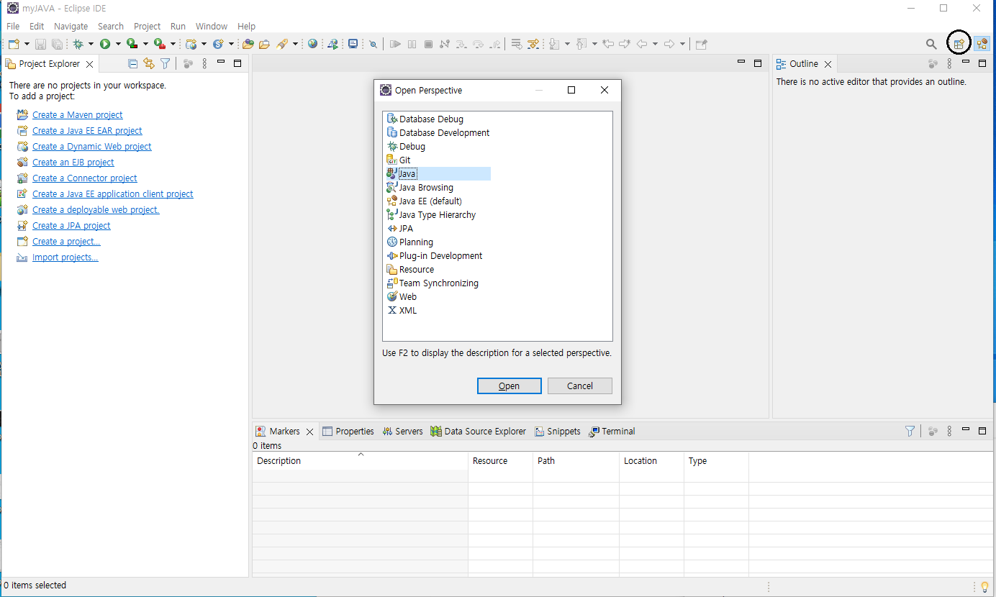Toggle Link with Editor in Project Explorer
This screenshot has width=996, height=597.
coord(149,63)
